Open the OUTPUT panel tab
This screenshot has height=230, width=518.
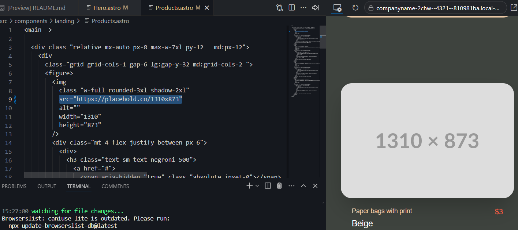click(47, 186)
